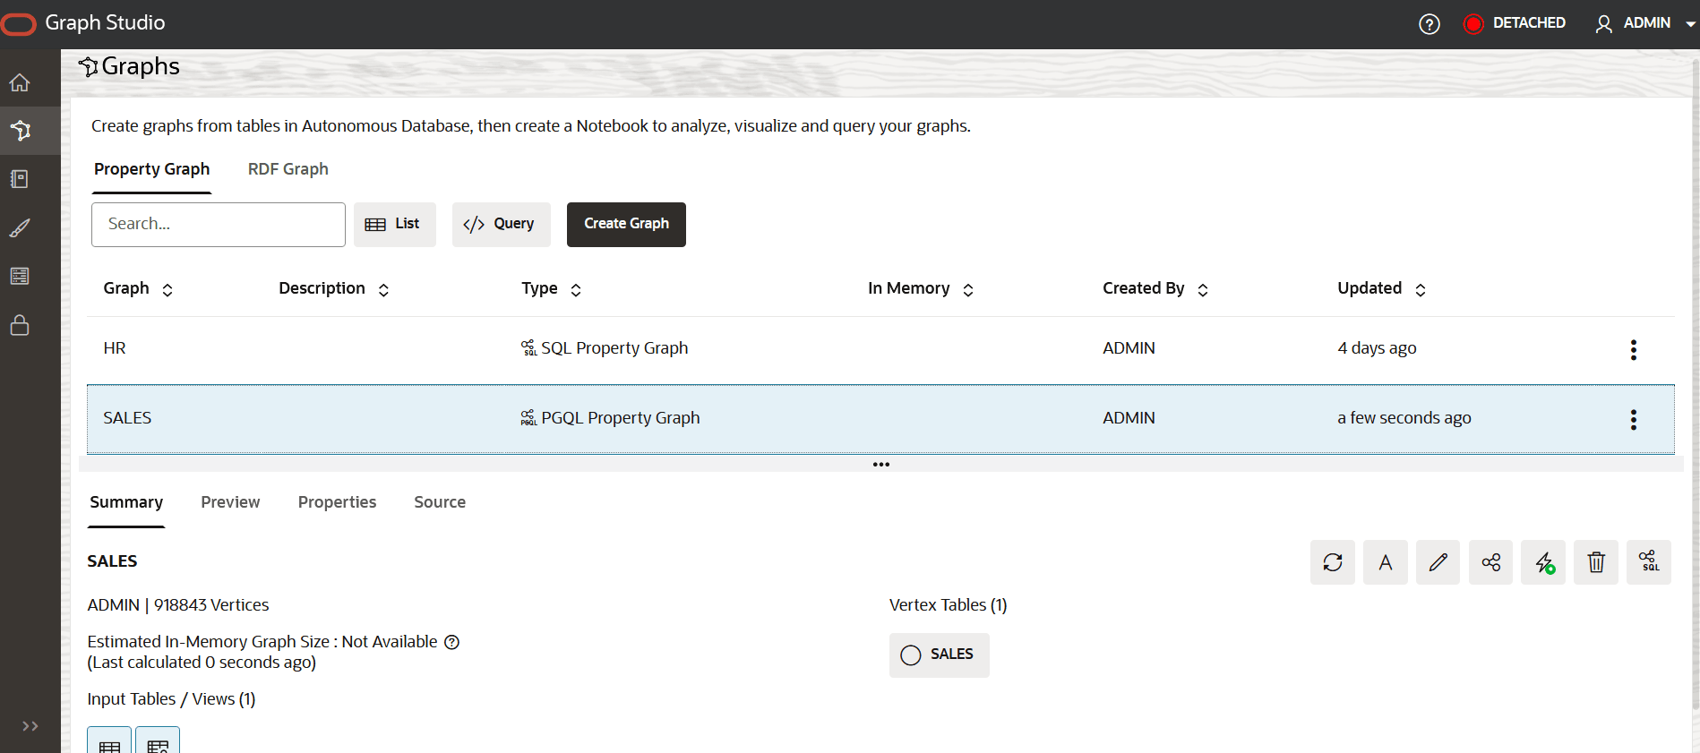Image resolution: width=1700 pixels, height=753 pixels.
Task: Click the red DETACHED environment status
Action: (x=1515, y=23)
